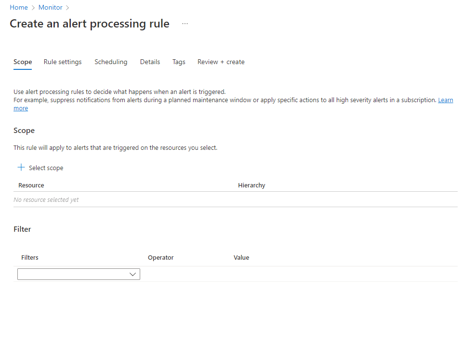The image size is (462, 344).
Task: Stay on the Scope tab
Action: click(23, 62)
